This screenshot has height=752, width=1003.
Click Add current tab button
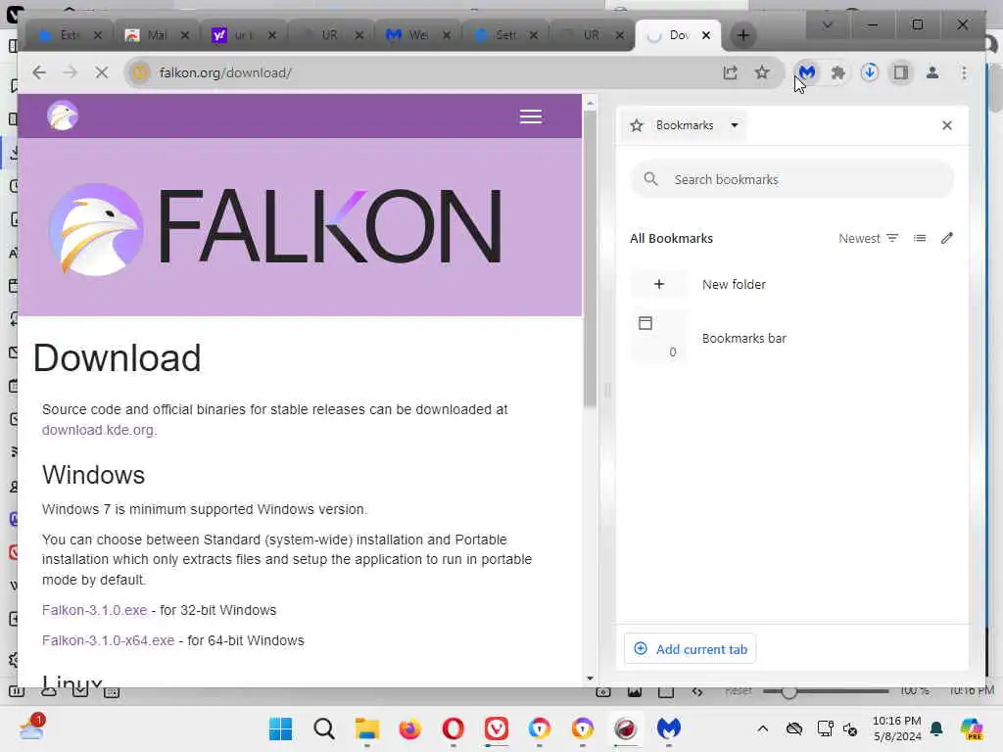coord(690,649)
